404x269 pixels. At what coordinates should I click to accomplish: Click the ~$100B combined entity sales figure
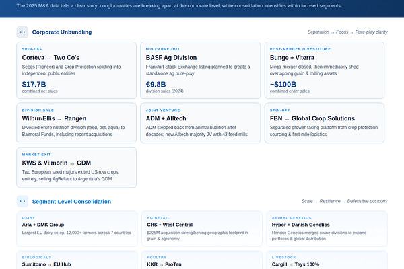point(283,85)
